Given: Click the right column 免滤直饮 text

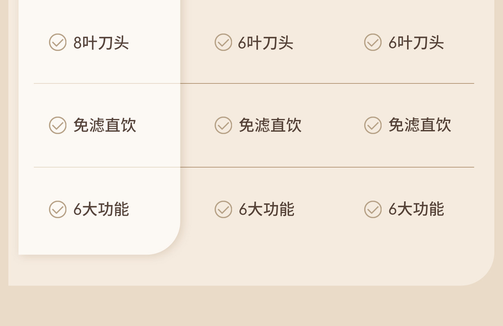Looking at the screenshot, I should point(420,125).
